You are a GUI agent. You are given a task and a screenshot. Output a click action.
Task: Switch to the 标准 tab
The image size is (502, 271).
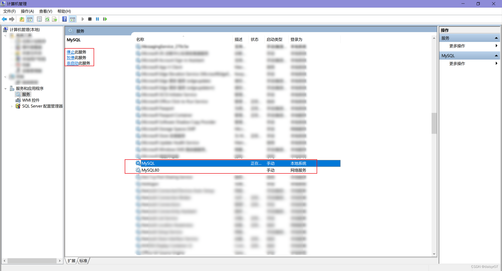coord(83,261)
